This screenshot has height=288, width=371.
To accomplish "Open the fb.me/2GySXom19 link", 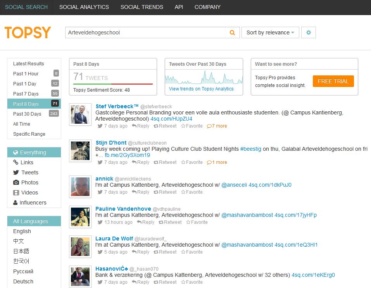I will (x=127, y=155).
